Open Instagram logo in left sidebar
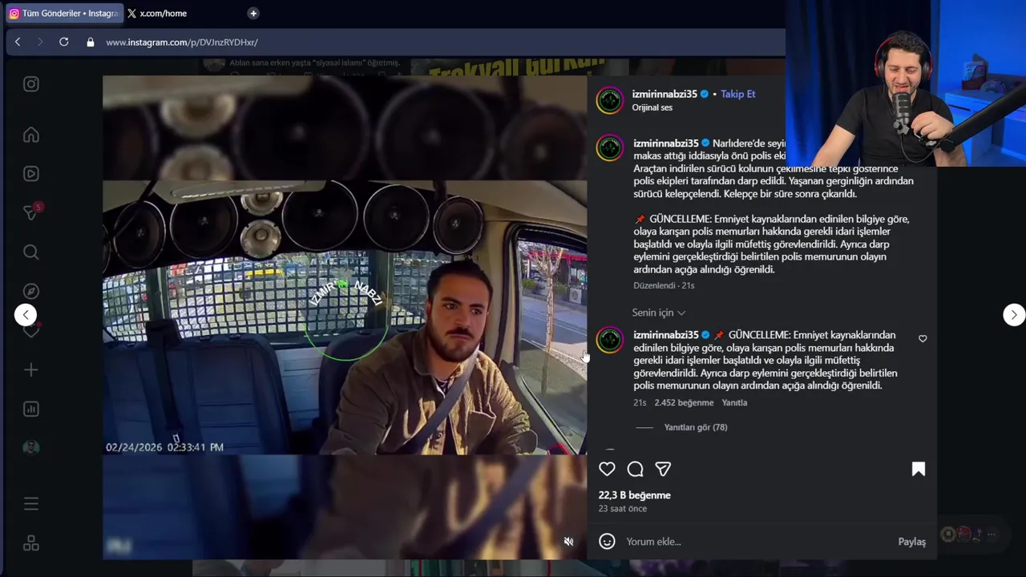The image size is (1026, 577). [31, 84]
